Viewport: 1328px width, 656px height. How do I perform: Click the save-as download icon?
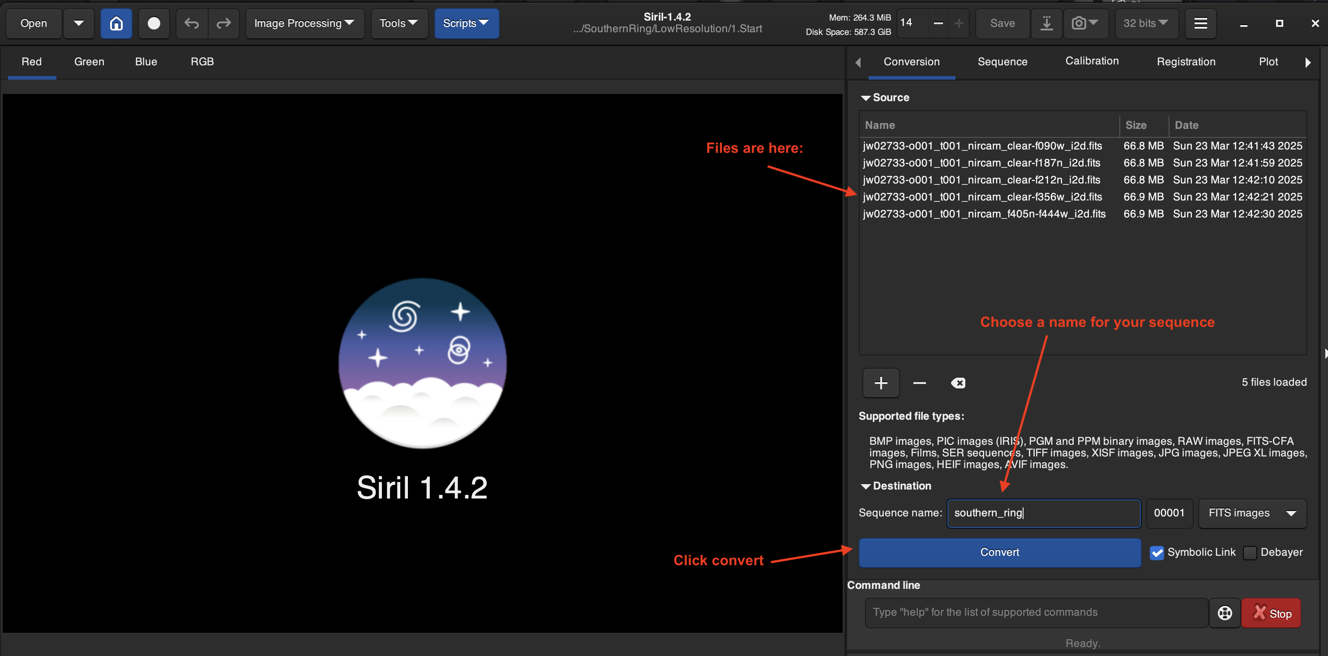[1046, 23]
